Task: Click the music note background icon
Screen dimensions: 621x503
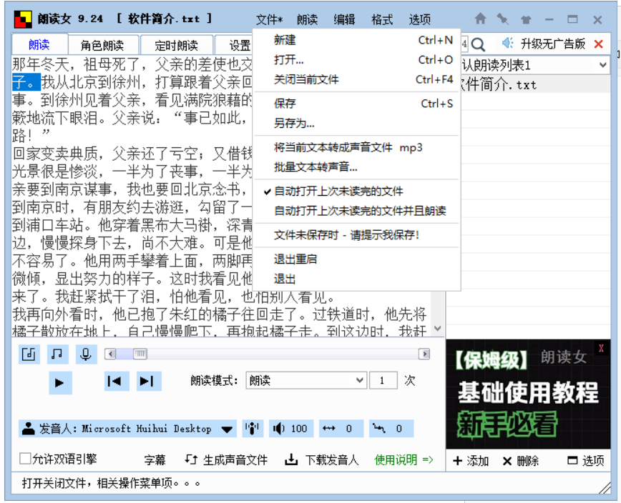Action: tap(58, 354)
